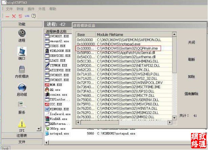Select the CSRSS.EXE process icon
The width and height of the screenshot is (208, 150).
(47, 46)
